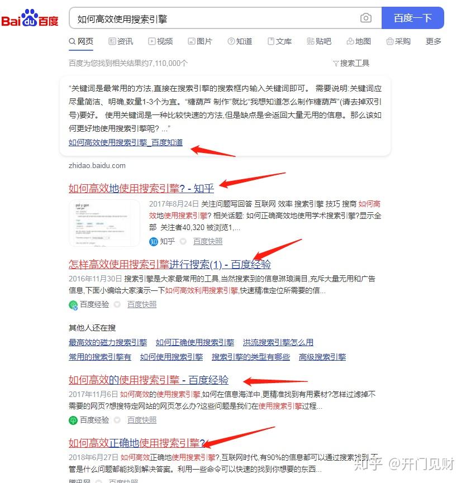Open the 如何高效地使用搜索引擎? - 知乎 result
Image resolution: width=466 pixels, height=483 pixels.
(x=141, y=188)
